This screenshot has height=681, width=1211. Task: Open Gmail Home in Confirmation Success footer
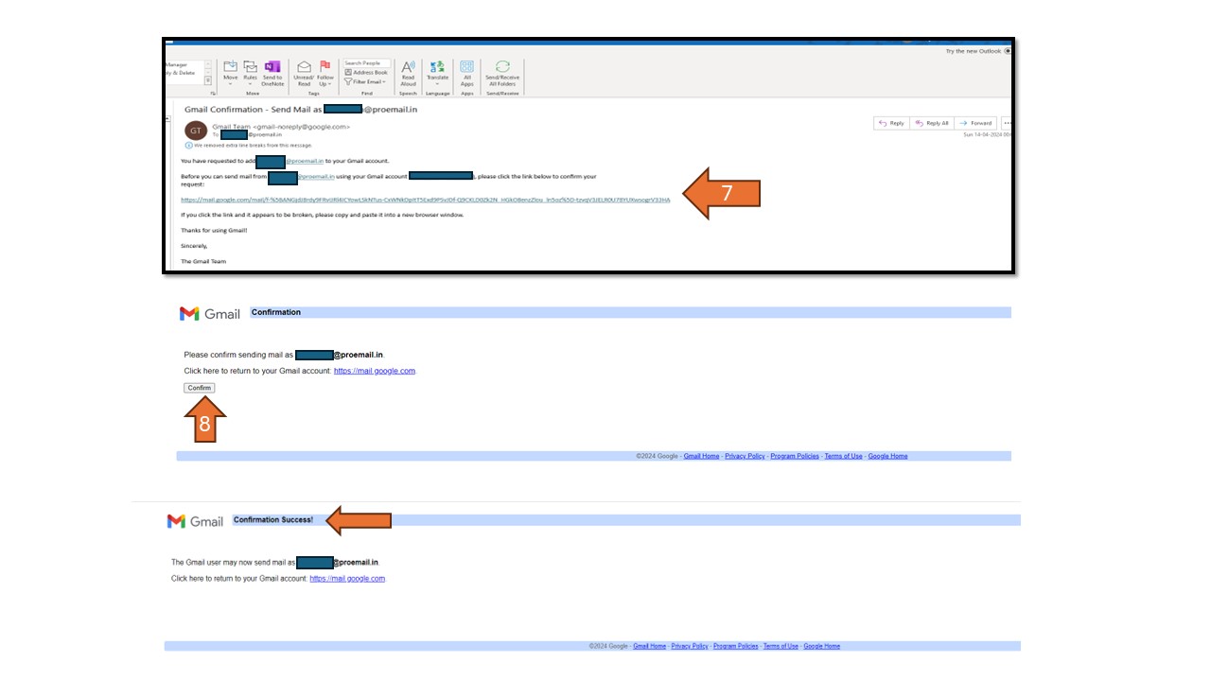650,646
